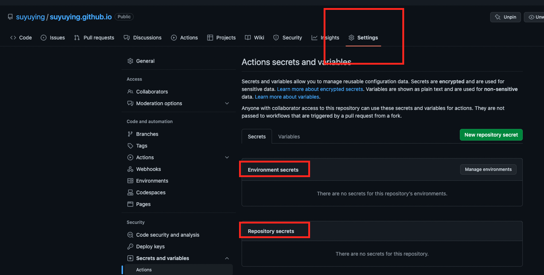Click the Discussions speech bubble icon
Viewport: 544px width, 275px height.
click(x=127, y=38)
